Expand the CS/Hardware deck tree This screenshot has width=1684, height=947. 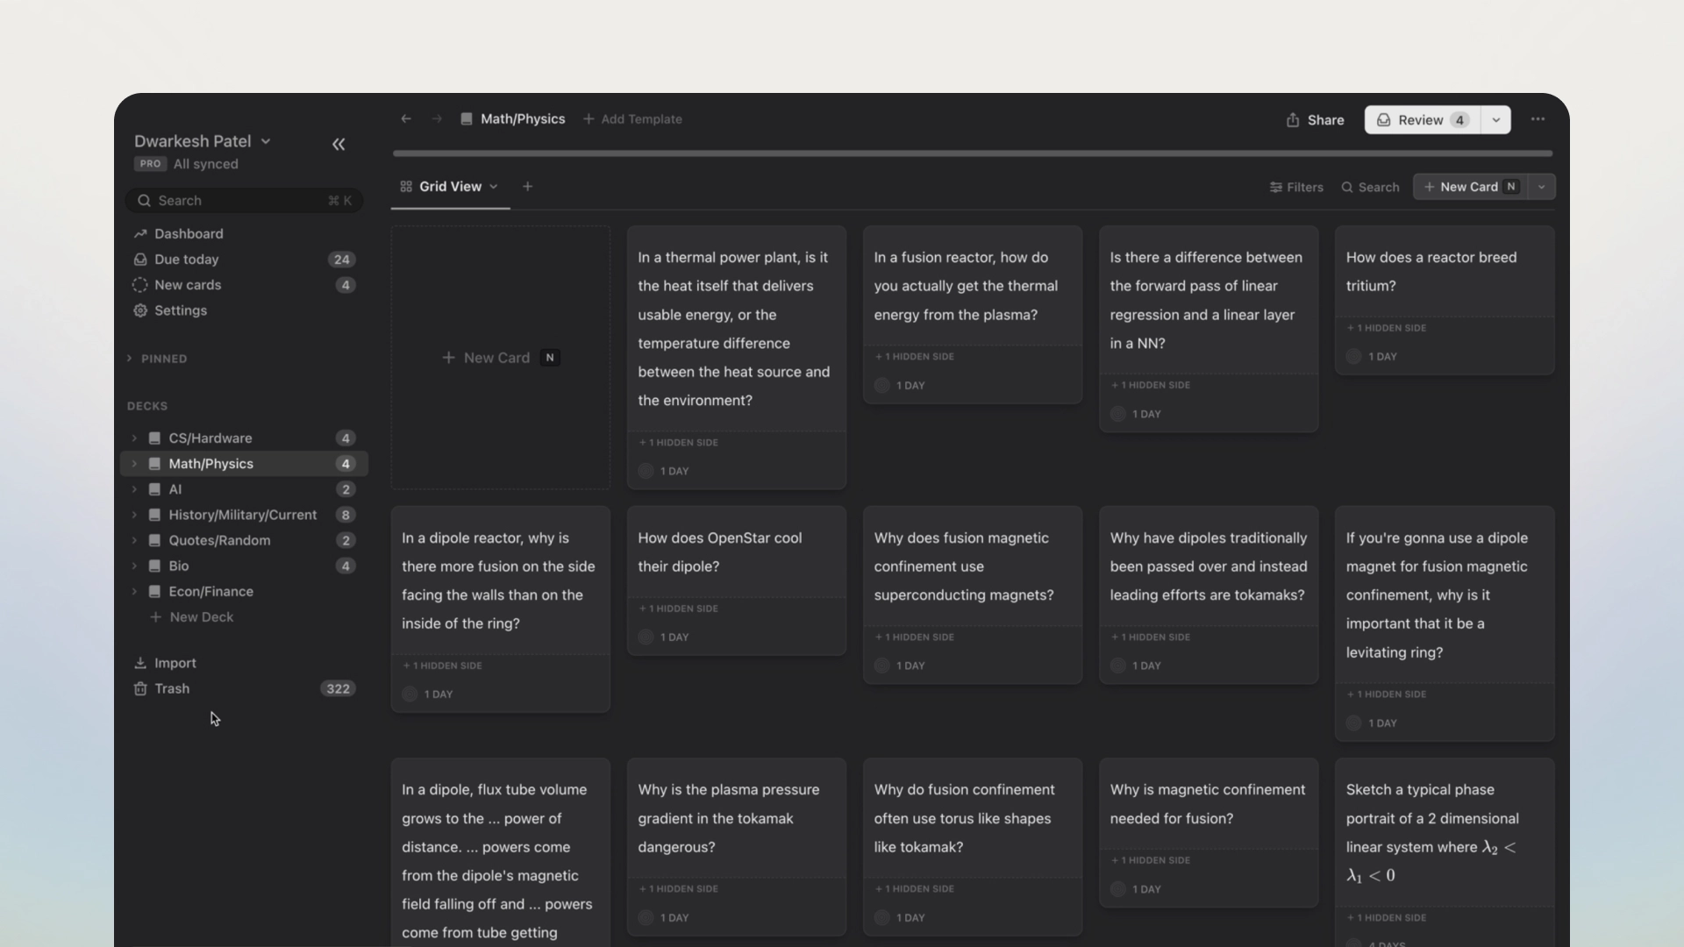tap(134, 438)
